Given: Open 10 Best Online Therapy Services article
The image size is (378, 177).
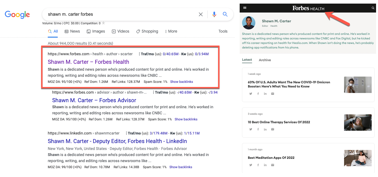Looking at the screenshot, I should click(279, 122).
